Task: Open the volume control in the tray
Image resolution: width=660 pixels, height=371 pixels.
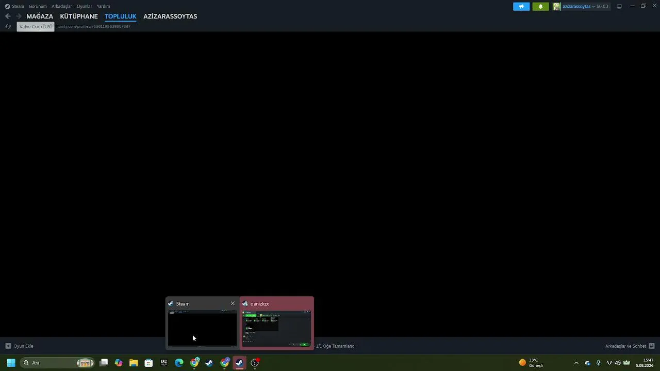Action: 617,363
